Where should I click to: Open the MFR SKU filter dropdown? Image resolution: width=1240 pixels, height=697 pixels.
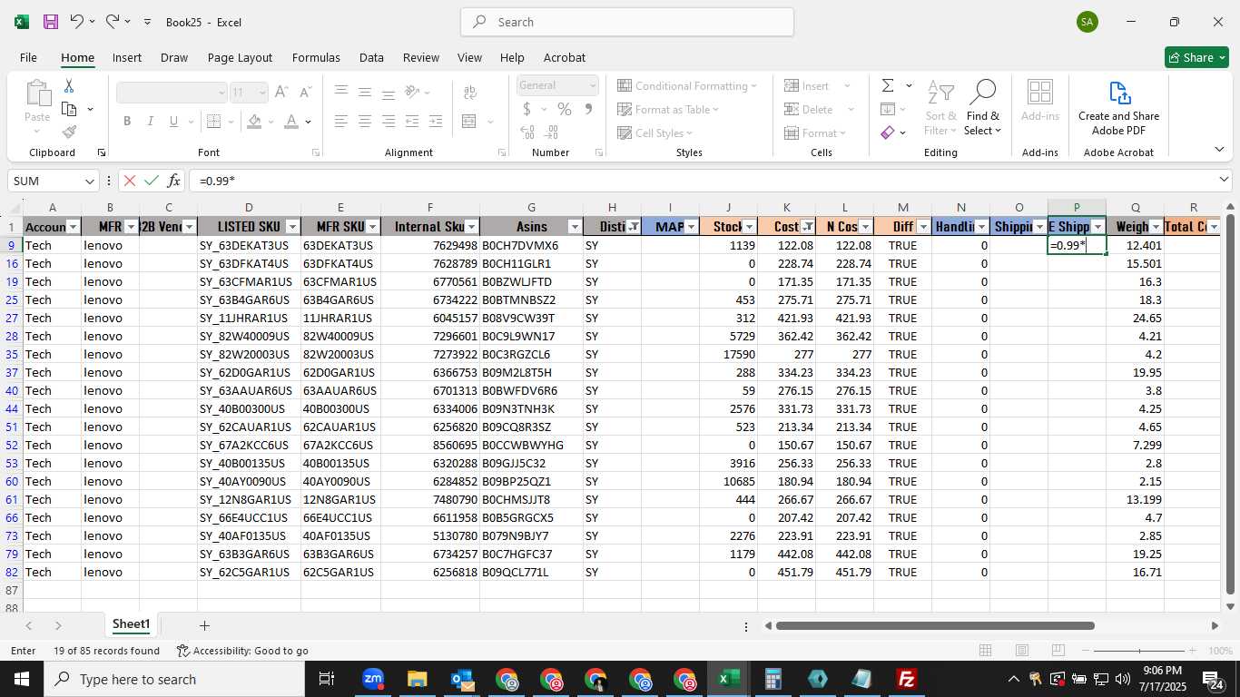tap(372, 227)
